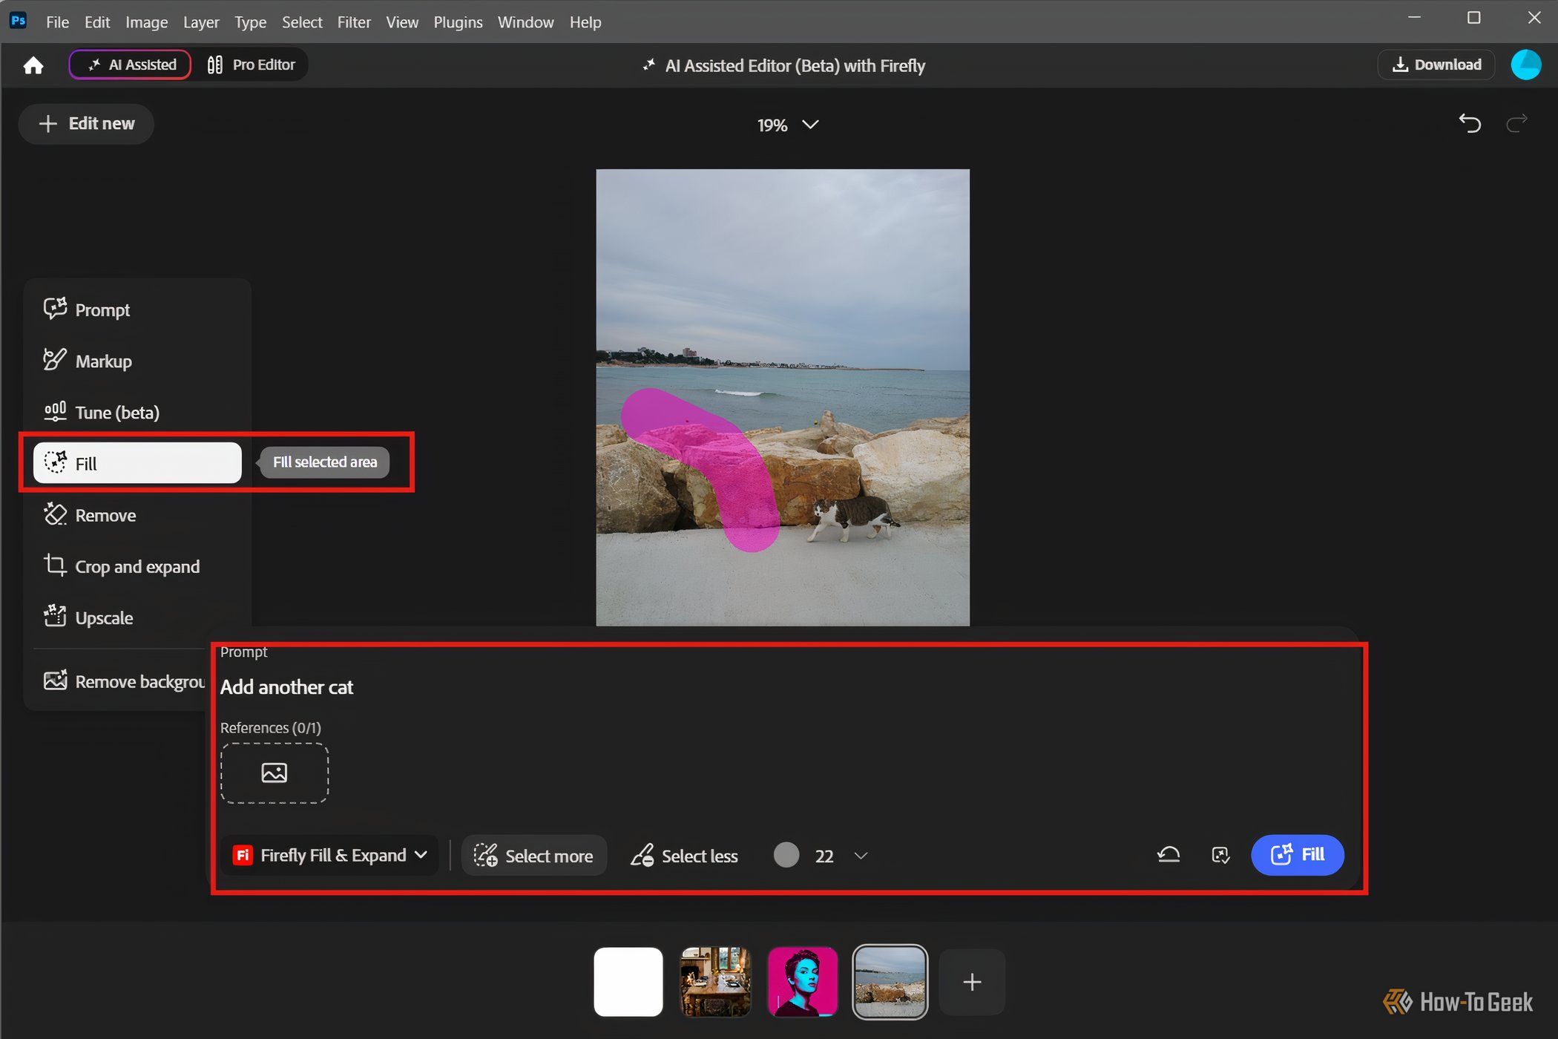Select the Markup tool
This screenshot has width=1558, height=1039.
(137, 361)
